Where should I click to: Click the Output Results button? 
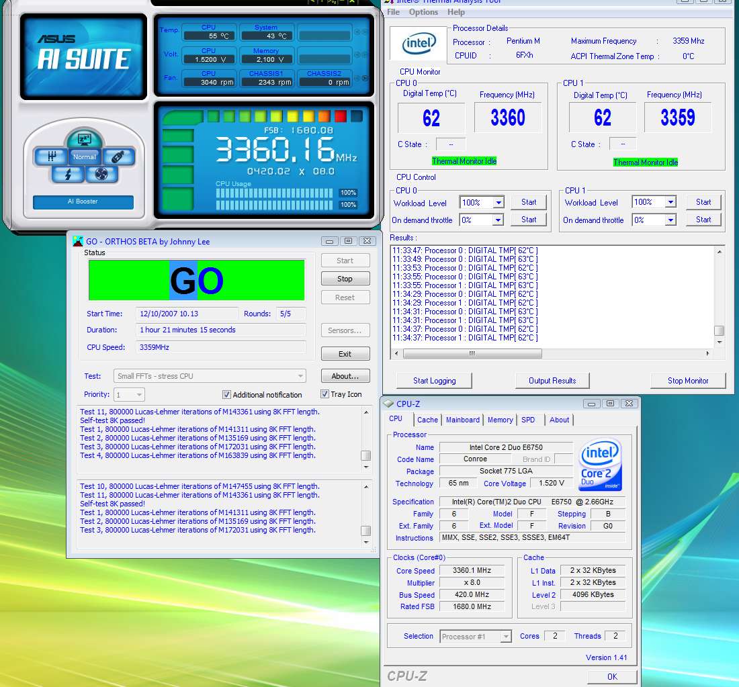552,381
